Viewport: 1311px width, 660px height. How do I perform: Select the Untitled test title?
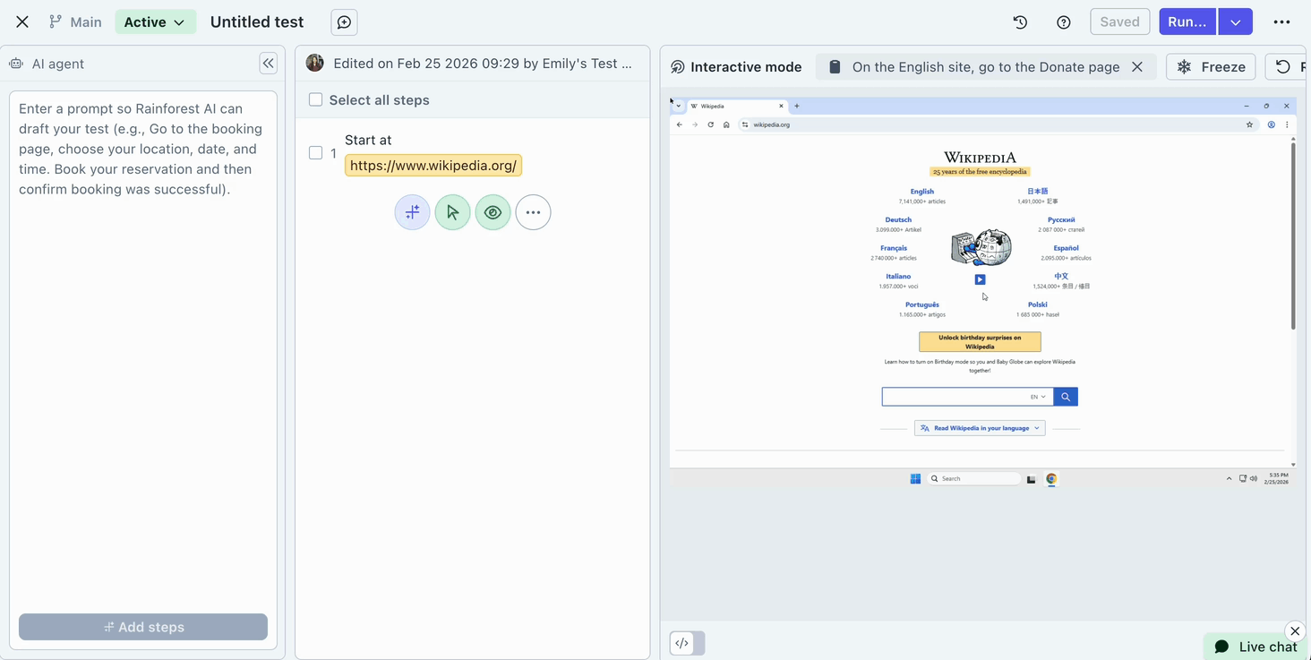(257, 21)
